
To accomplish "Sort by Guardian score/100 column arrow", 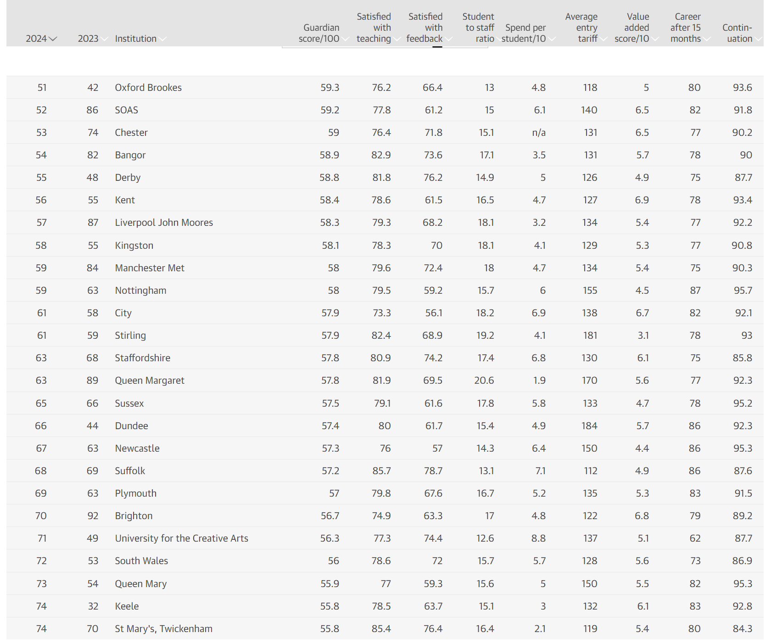I will (345, 39).
